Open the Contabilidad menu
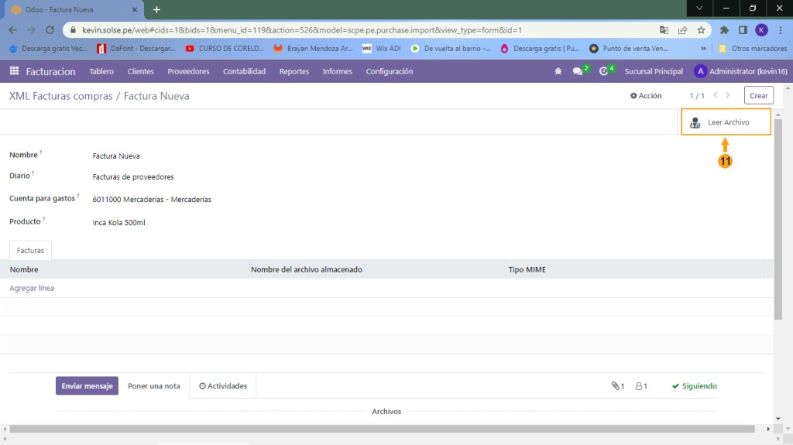793x445 pixels. point(244,71)
